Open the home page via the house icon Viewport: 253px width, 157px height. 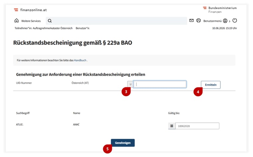pos(16,21)
